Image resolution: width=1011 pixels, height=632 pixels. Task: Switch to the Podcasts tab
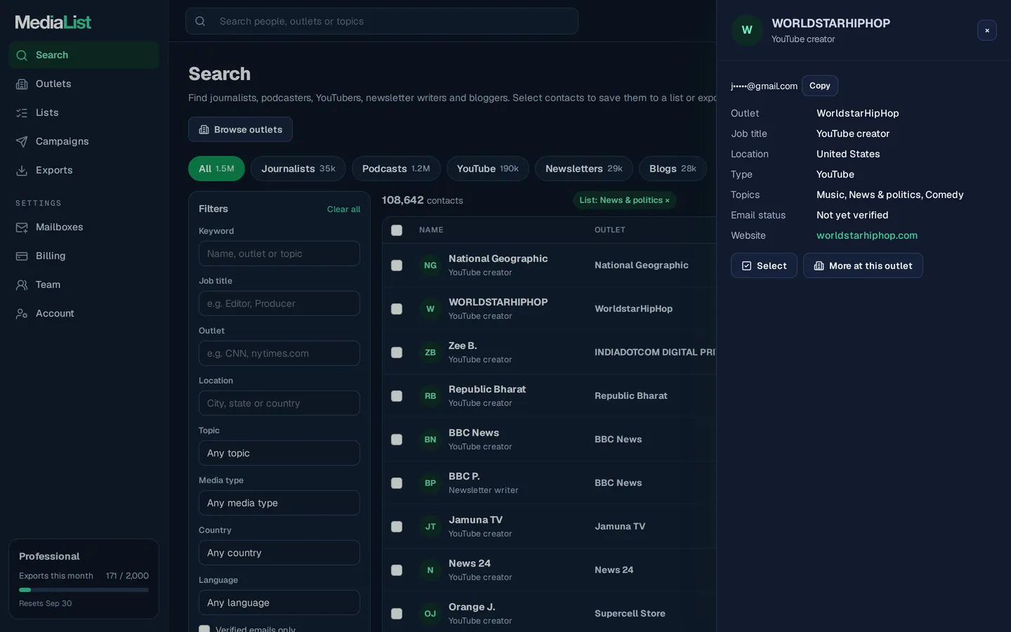pyautogui.click(x=396, y=169)
